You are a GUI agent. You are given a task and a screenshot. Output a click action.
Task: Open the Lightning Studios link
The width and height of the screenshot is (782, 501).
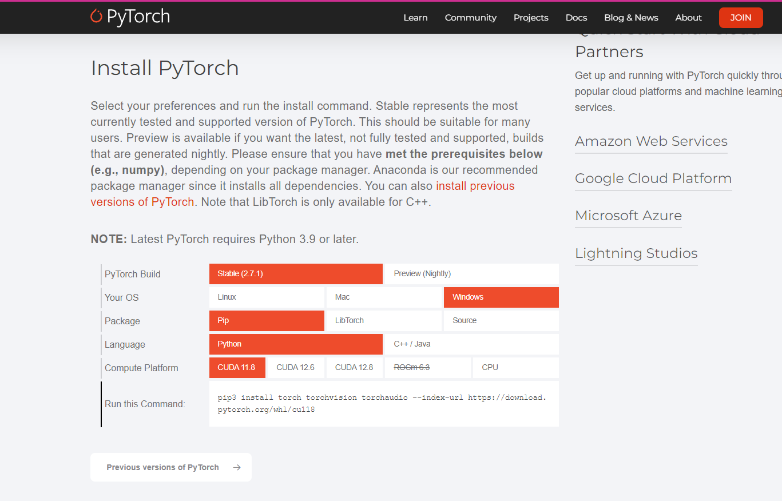click(636, 253)
